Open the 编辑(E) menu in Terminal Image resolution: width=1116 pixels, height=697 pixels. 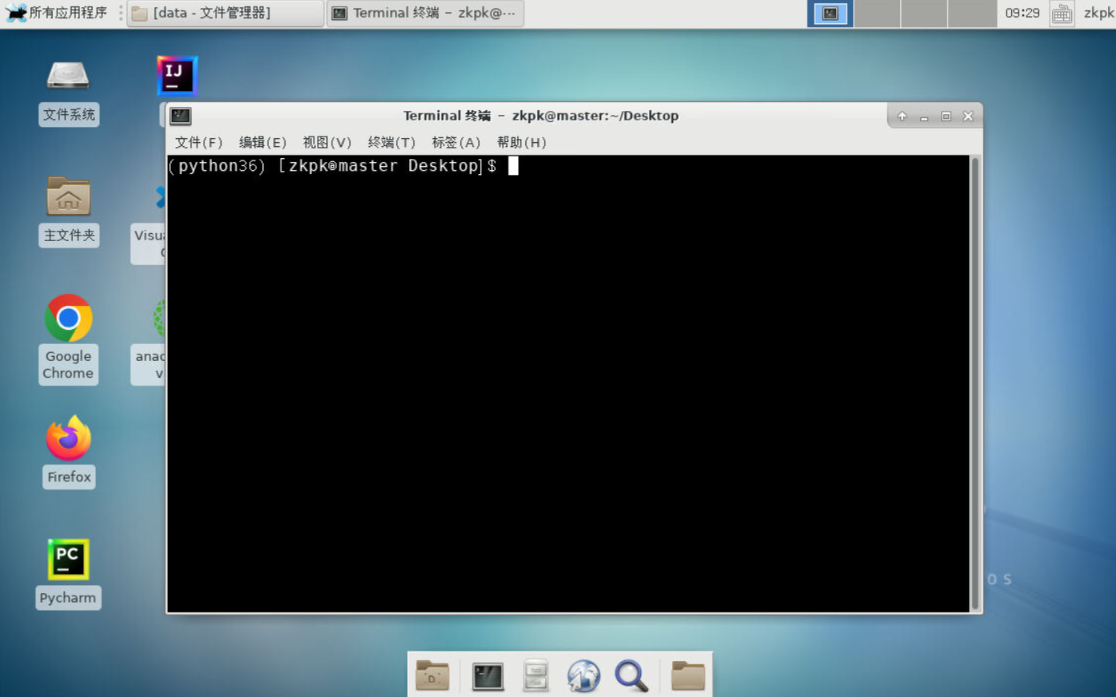tap(262, 142)
